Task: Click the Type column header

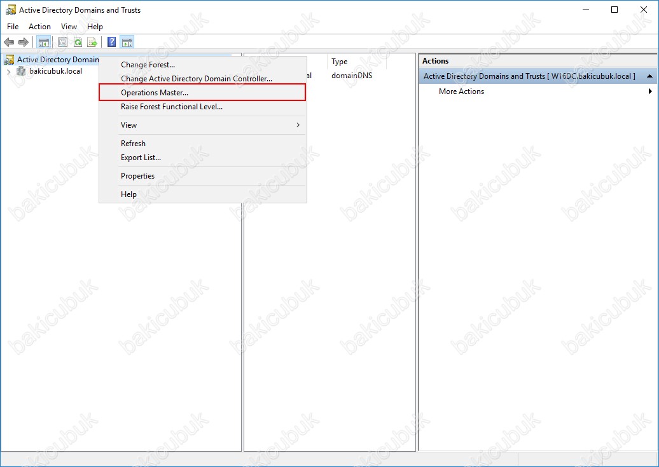Action: click(x=356, y=62)
